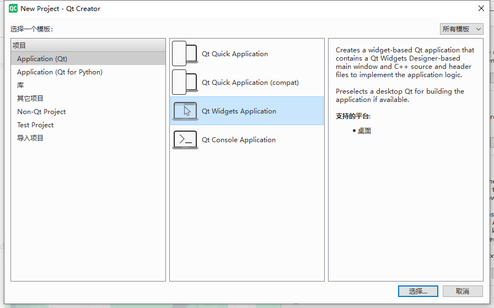This screenshot has width=494, height=308.
Task: Select the Non-Qt Project category
Action: click(x=88, y=111)
